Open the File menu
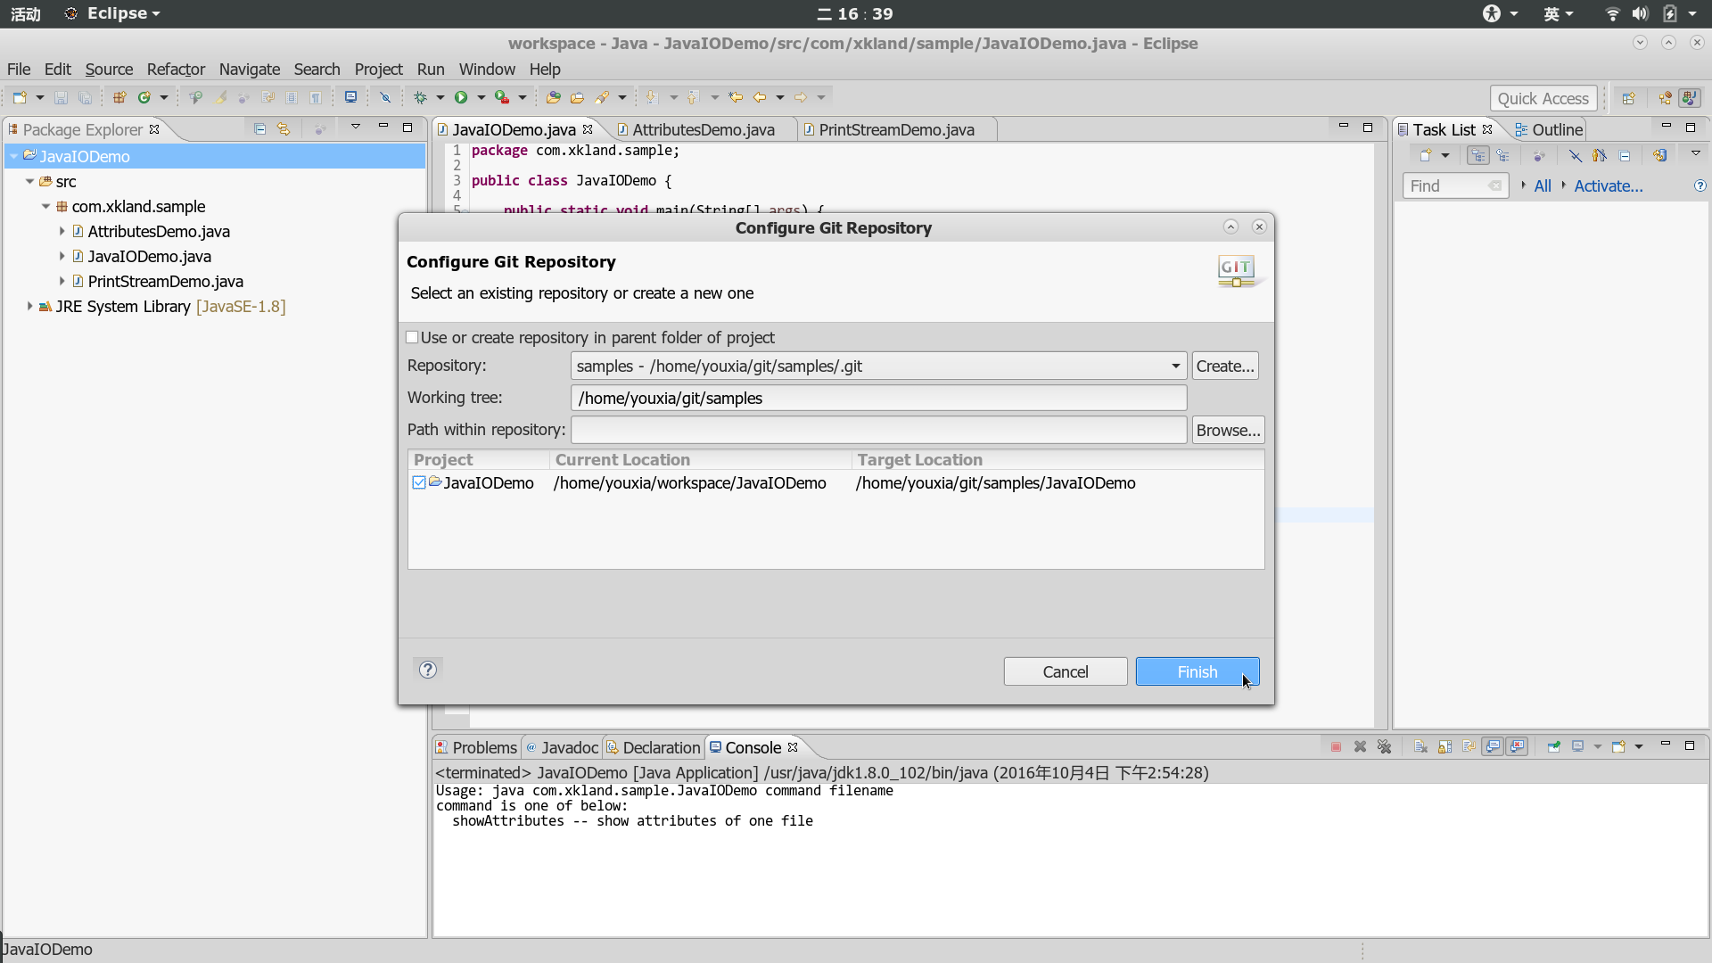This screenshot has width=1712, height=963. pyautogui.click(x=19, y=69)
